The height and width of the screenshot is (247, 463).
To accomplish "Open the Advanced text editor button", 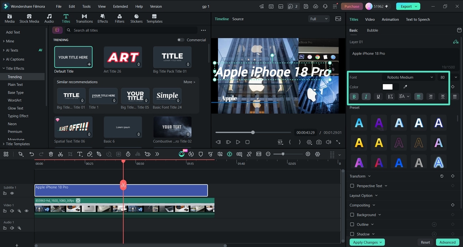I will [x=447, y=242].
